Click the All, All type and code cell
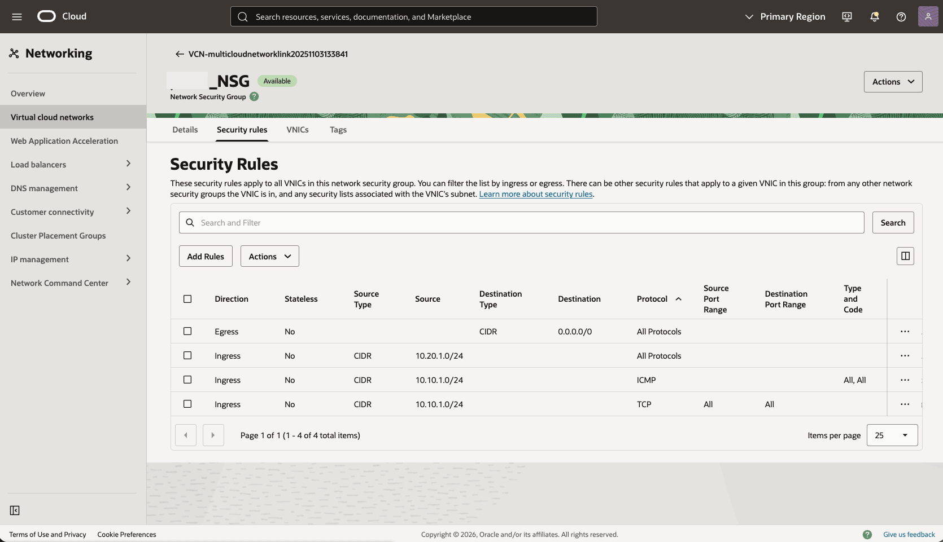 (x=855, y=380)
